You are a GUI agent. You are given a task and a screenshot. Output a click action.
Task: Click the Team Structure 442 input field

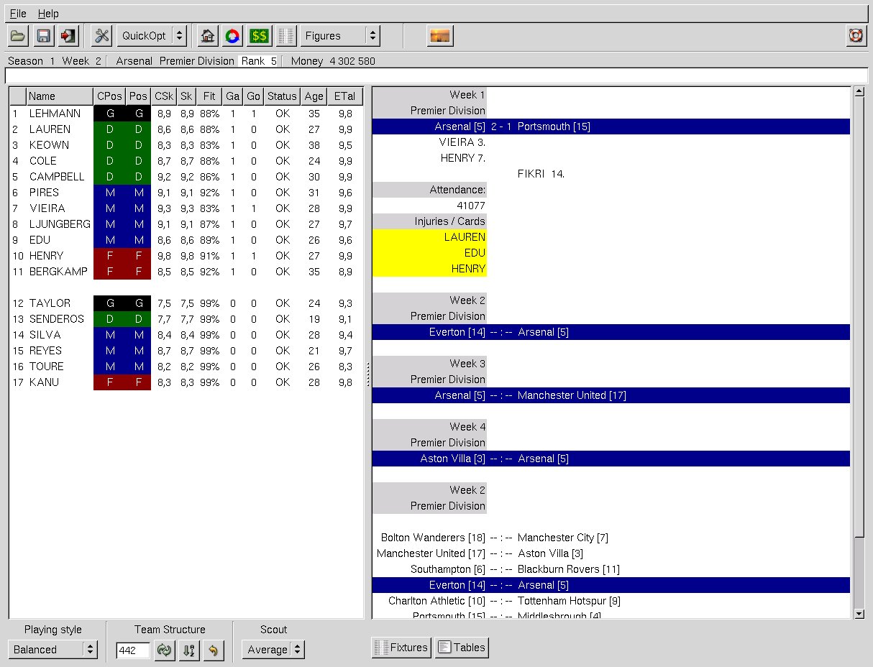[x=133, y=650]
